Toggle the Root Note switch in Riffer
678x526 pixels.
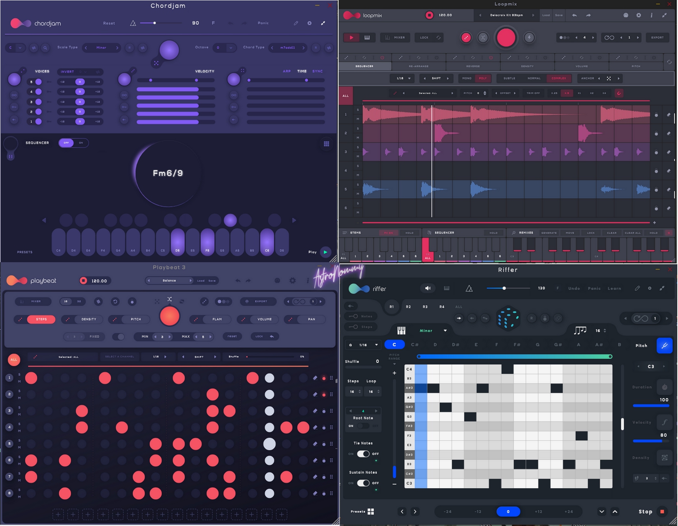(363, 426)
